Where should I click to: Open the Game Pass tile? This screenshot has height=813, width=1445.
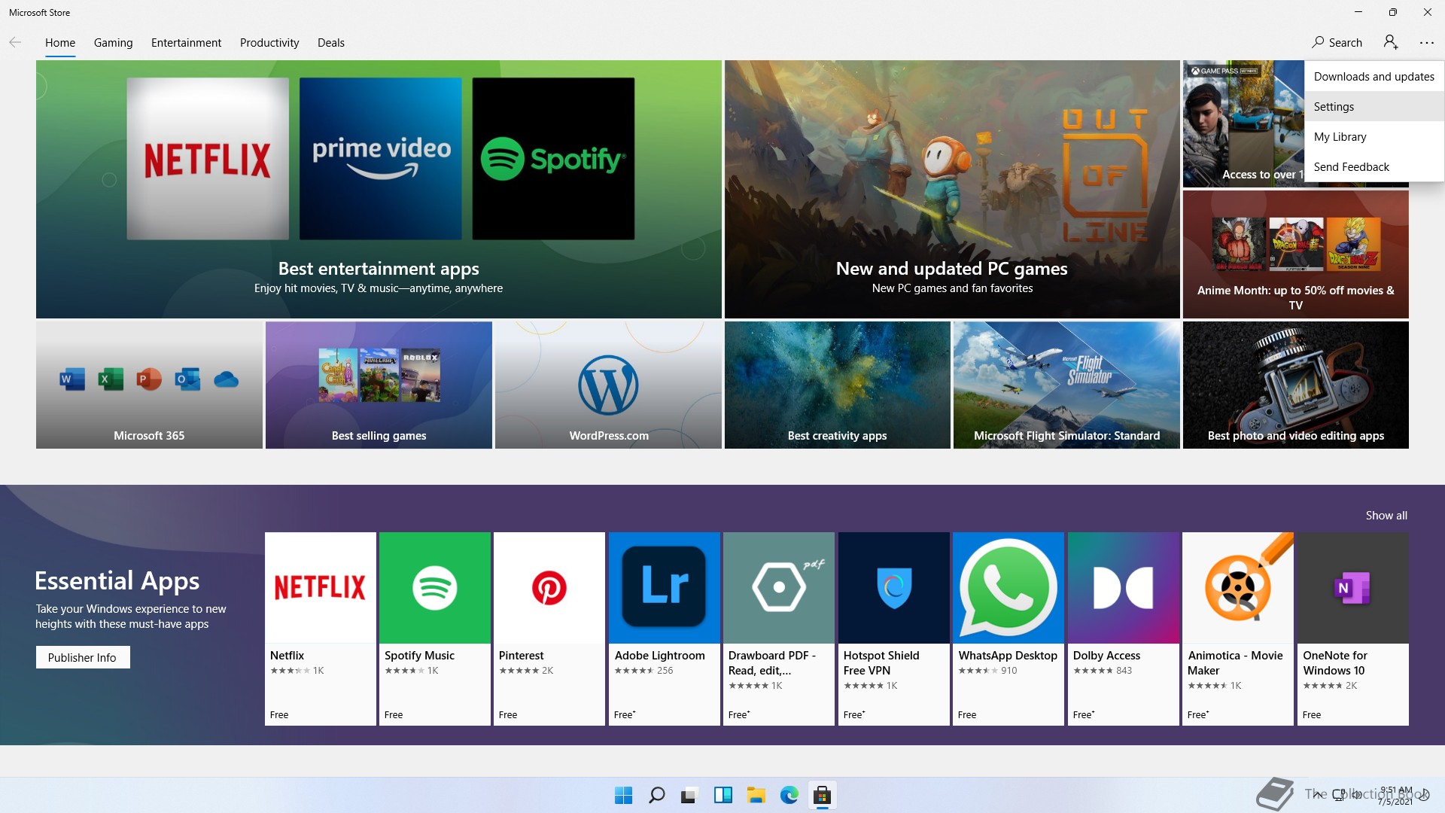(x=1243, y=124)
